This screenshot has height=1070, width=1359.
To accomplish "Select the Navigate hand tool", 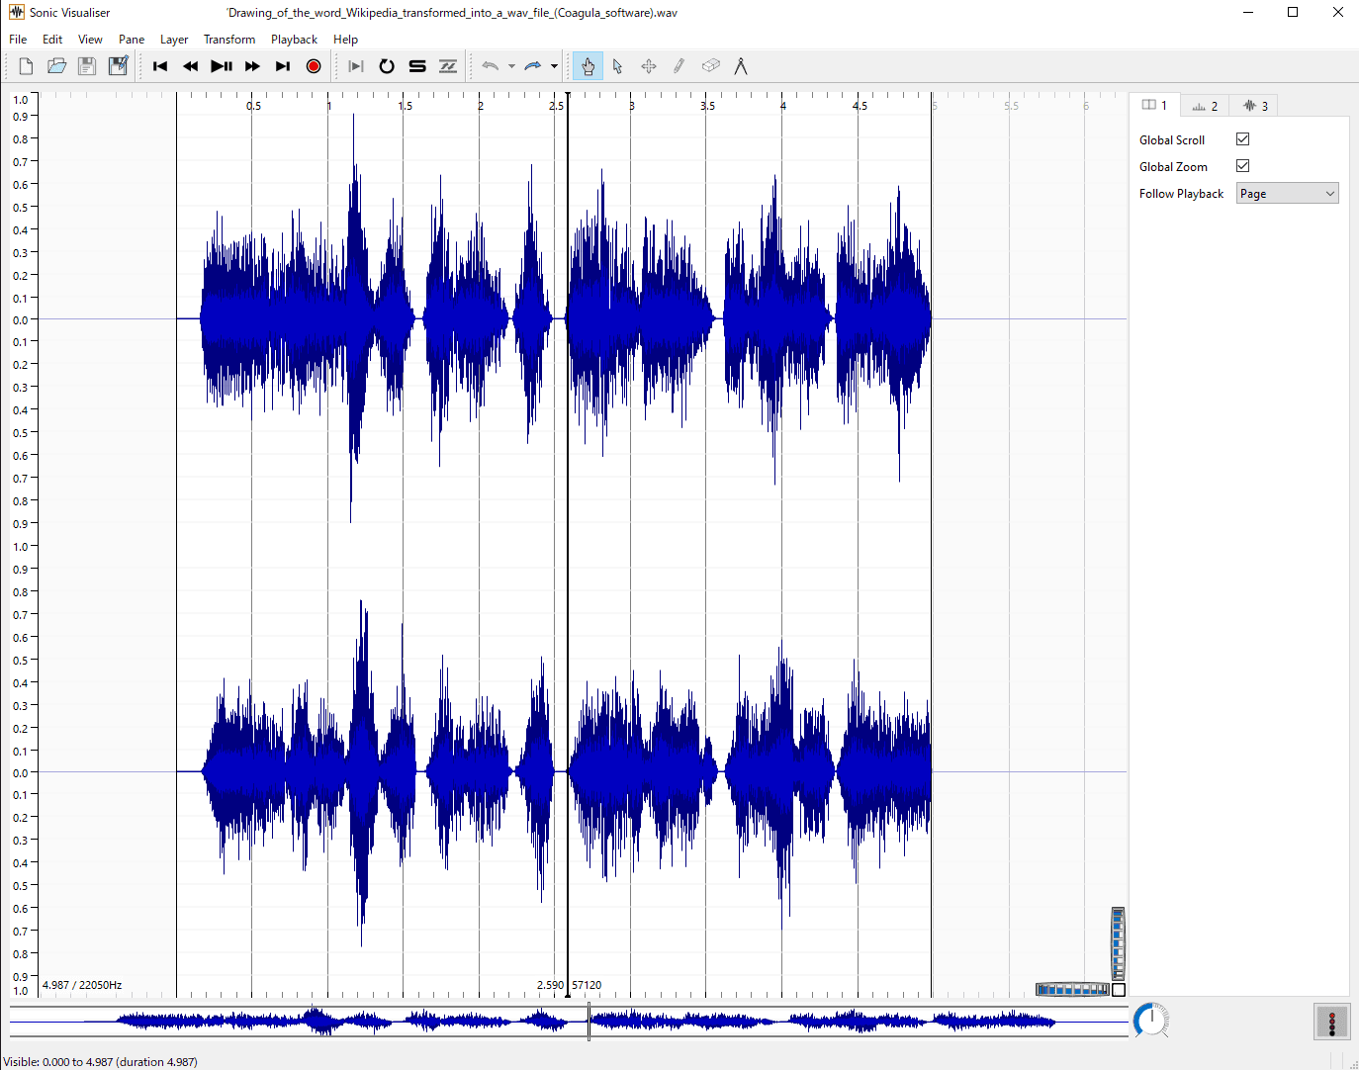I will [588, 66].
